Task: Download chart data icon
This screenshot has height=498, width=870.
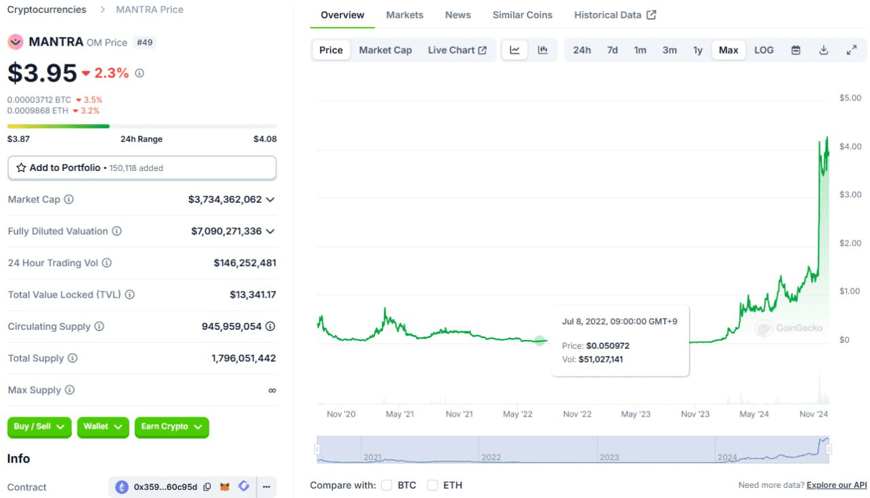Action: (824, 50)
